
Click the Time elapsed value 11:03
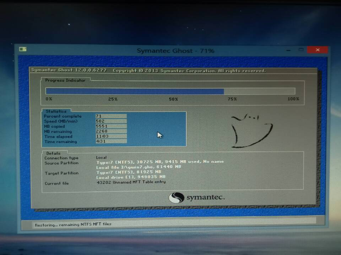(111, 136)
